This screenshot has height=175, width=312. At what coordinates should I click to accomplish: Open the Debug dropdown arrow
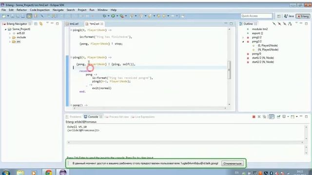[x=108, y=16]
